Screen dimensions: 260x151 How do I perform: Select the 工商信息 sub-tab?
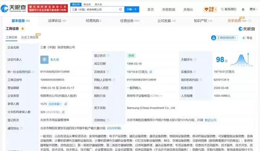coord(11,37)
